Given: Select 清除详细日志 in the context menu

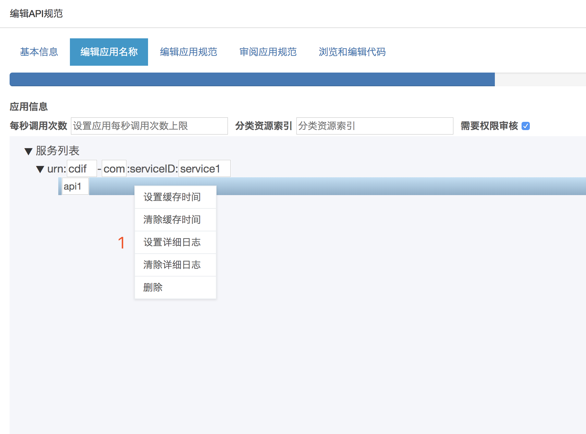Looking at the screenshot, I should pos(175,265).
